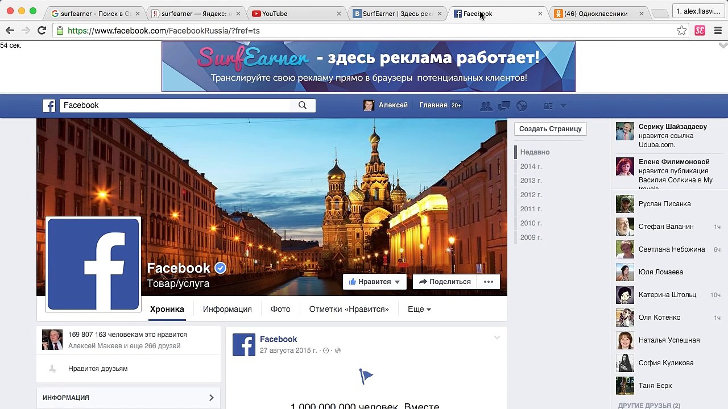The image size is (728, 409).
Task: Open the friend requests icon
Action: pyautogui.click(x=486, y=106)
